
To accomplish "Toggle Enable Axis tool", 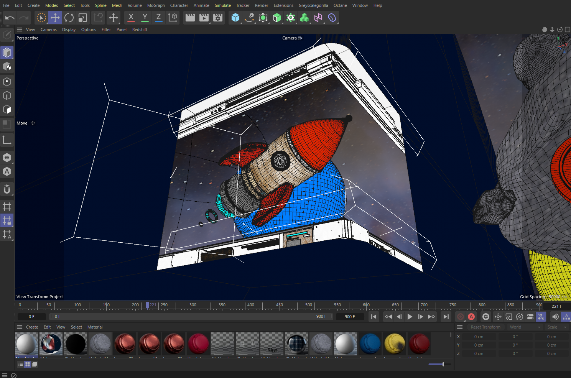I will [x=7, y=140].
